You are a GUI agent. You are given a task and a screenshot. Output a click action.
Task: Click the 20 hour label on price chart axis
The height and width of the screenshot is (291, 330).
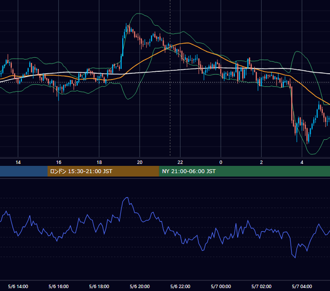[x=140, y=162]
